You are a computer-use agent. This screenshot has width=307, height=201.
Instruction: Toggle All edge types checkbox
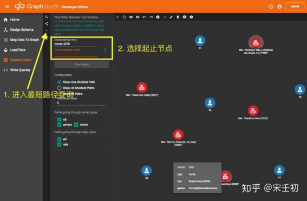click(60, 139)
